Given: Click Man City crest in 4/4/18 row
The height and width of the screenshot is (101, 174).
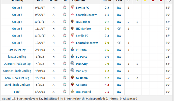Looking at the screenshot, I should click(72, 63).
